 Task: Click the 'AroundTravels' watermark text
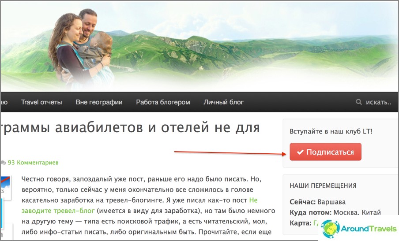point(369,229)
